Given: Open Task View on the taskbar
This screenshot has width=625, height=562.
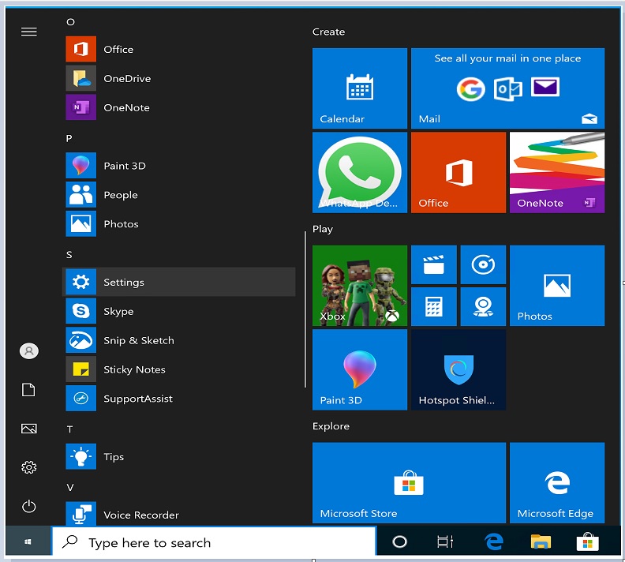Looking at the screenshot, I should [445, 541].
